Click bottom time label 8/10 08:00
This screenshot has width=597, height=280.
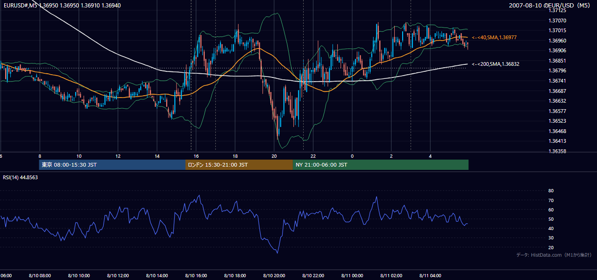(40, 276)
